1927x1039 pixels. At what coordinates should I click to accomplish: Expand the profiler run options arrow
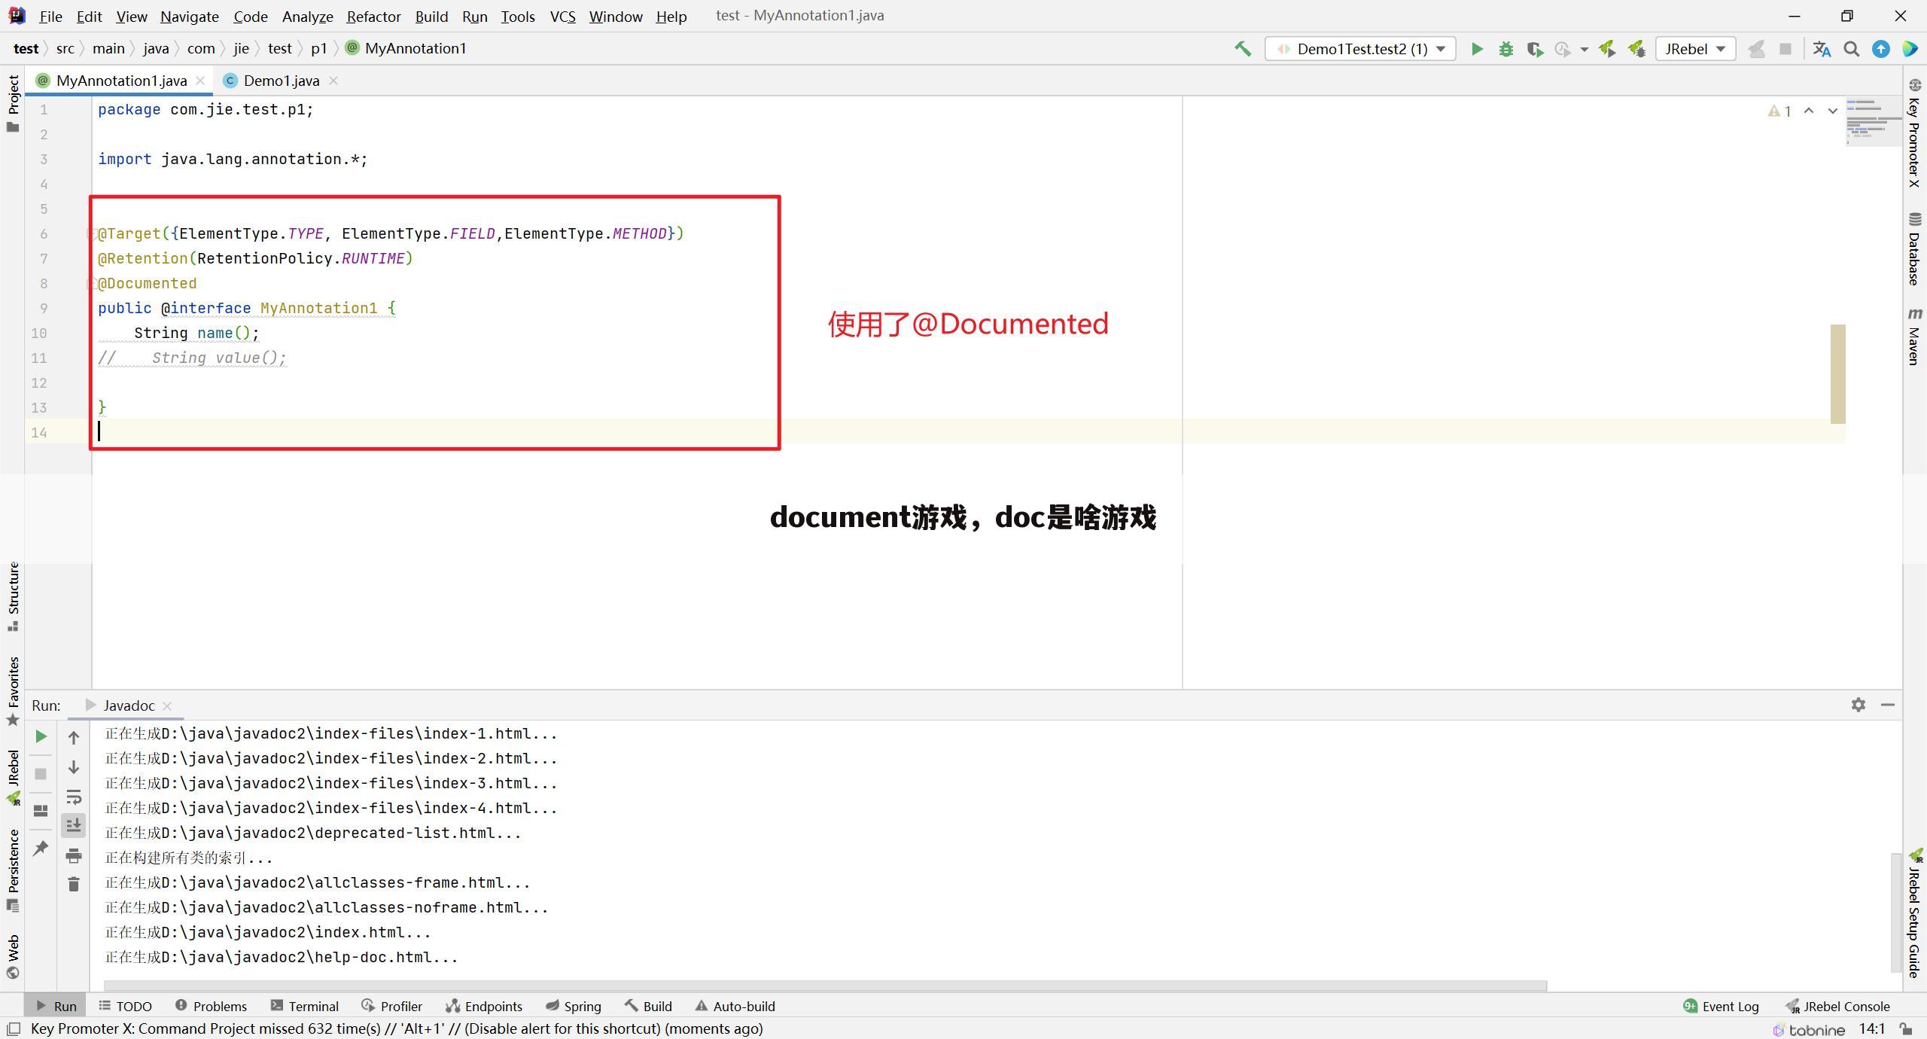(x=1584, y=50)
